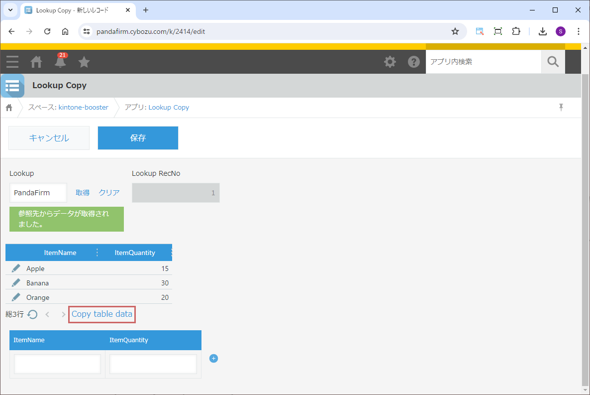Add a row with plus button
The width and height of the screenshot is (590, 395).
tap(213, 359)
